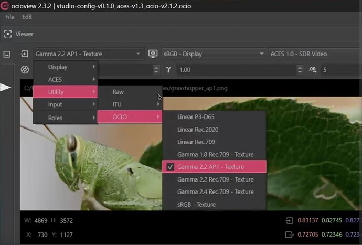362x245 pixels.
Task: Click the ocioview app logo icon
Action: tap(4, 6)
